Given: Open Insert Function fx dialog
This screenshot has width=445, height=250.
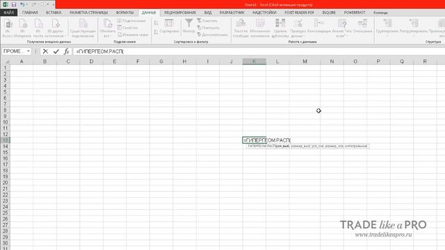Looking at the screenshot, I should (67, 51).
